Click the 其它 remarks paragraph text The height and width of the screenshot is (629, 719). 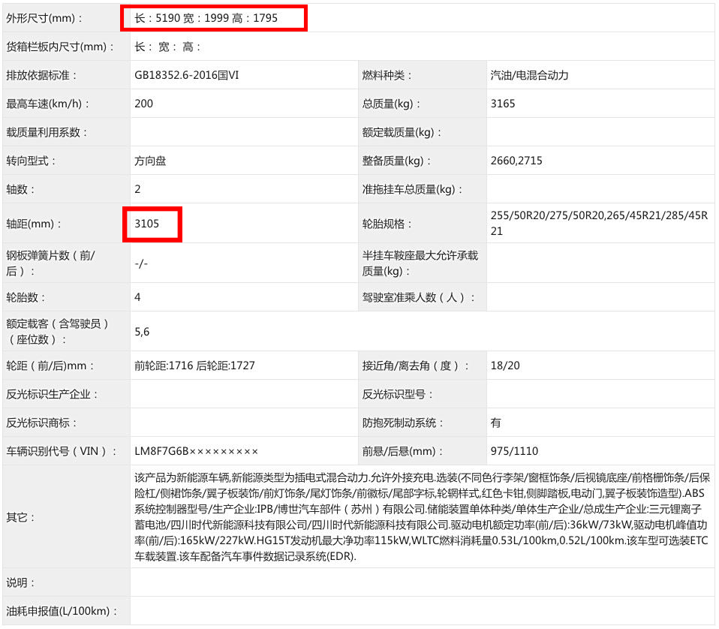point(423,517)
